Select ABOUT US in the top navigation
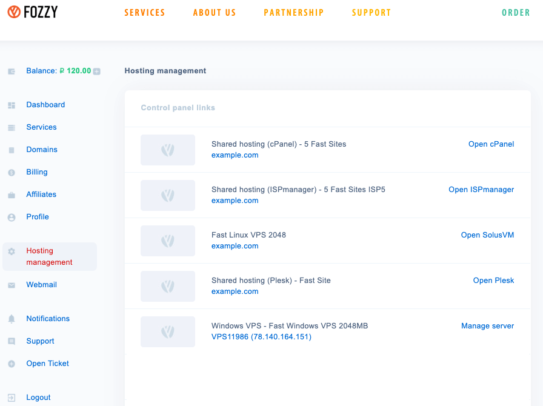This screenshot has height=406, width=543. (215, 13)
